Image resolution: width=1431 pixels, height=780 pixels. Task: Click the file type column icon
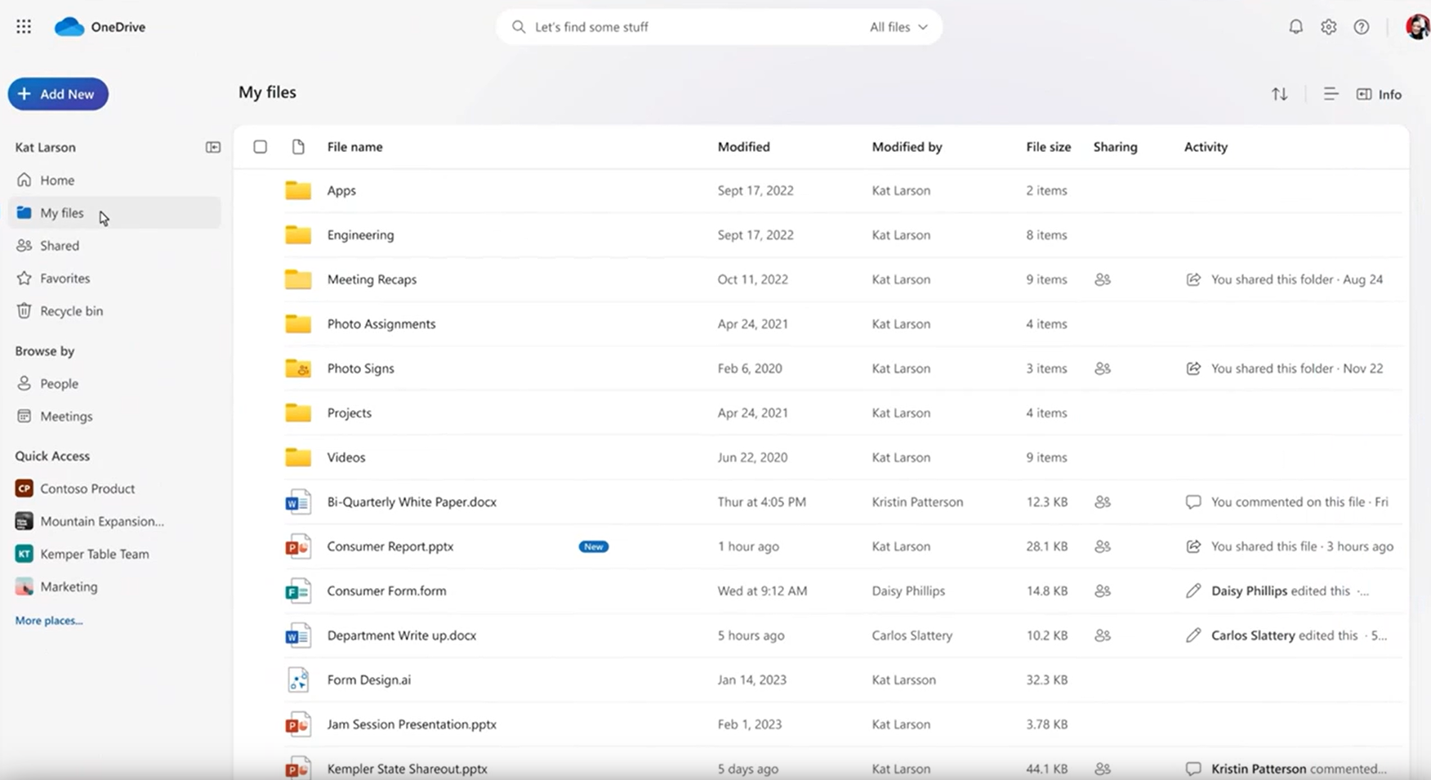(x=298, y=147)
